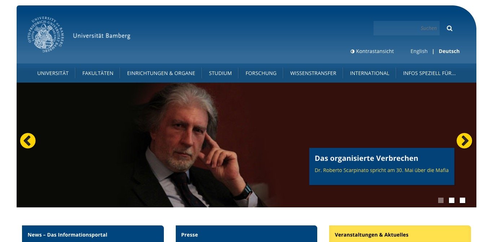The width and height of the screenshot is (493, 242).
Task: Go to previous slide with left arrow
Action: [x=28, y=141]
